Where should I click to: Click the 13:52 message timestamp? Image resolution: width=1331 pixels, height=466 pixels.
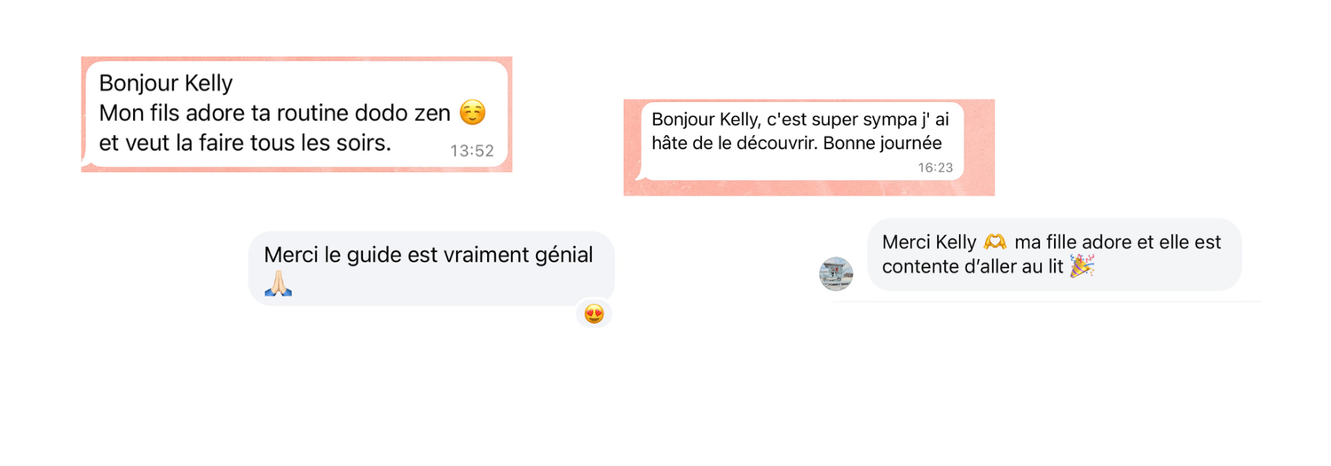point(471,151)
